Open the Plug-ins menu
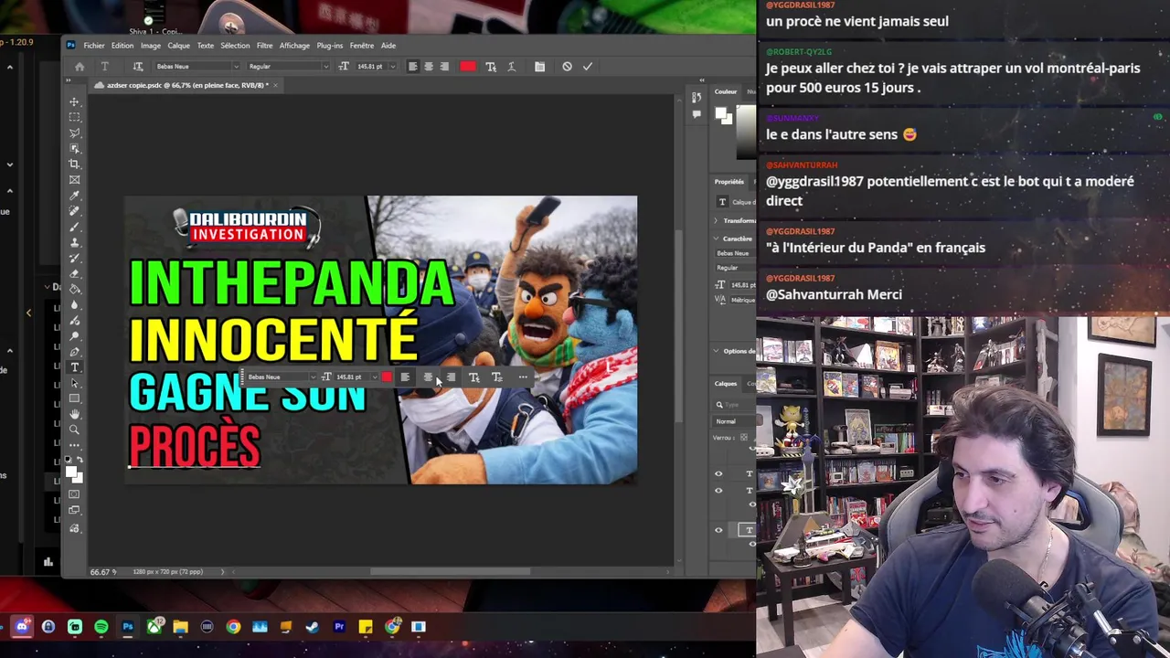 point(330,46)
